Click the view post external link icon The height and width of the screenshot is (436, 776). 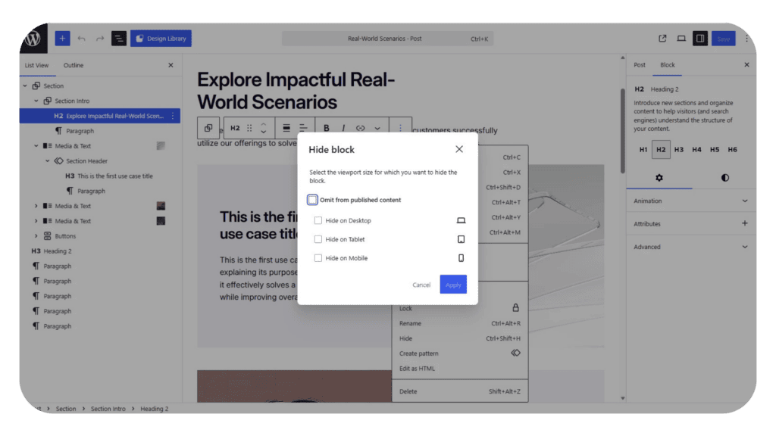[662, 39]
